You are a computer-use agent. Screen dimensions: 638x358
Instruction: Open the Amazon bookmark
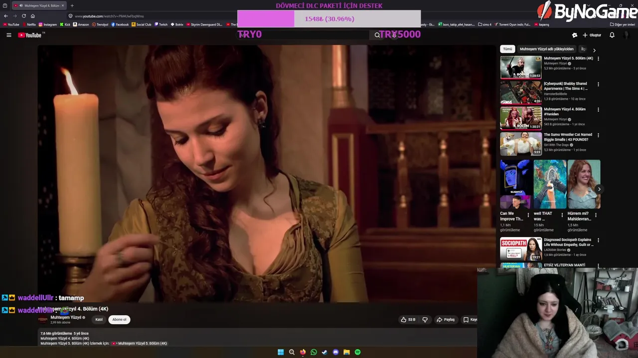pyautogui.click(x=81, y=24)
